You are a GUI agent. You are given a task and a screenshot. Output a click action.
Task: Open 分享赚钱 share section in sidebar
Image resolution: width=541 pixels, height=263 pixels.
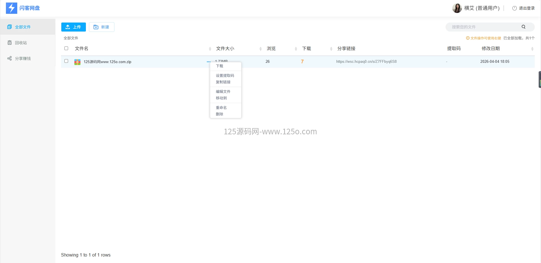[x=23, y=59]
